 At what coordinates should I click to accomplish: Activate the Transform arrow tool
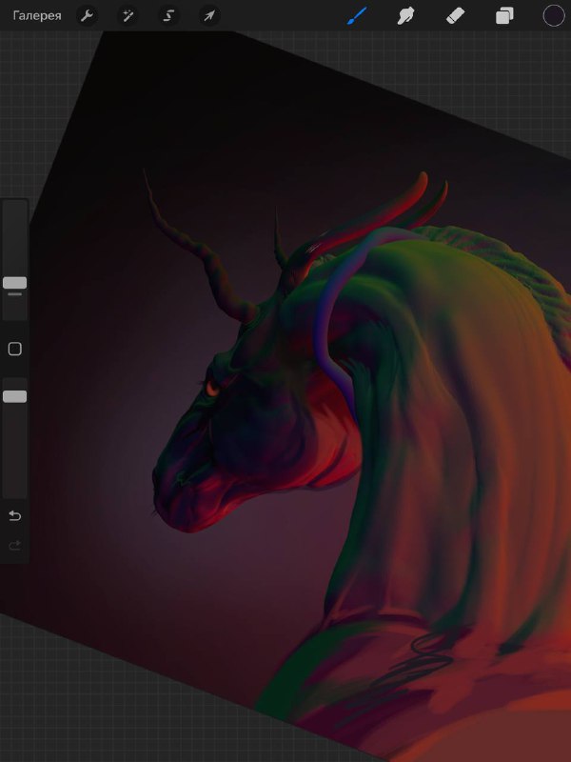click(x=209, y=16)
